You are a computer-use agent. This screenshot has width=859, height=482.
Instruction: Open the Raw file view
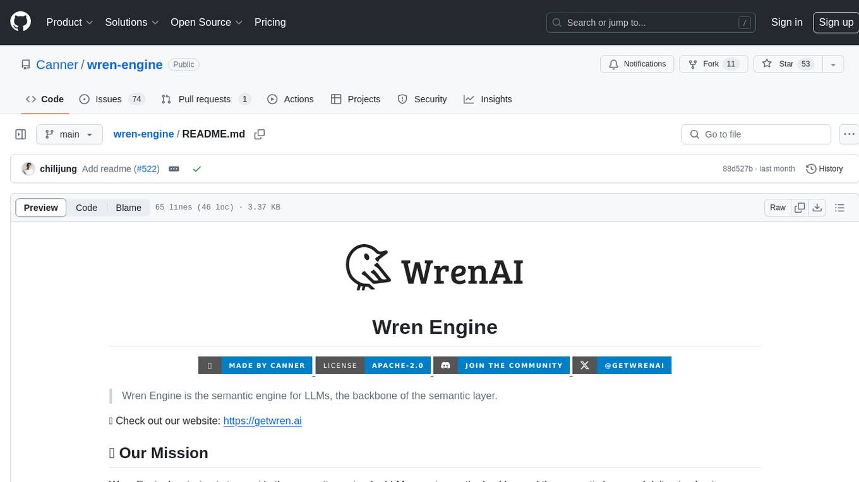point(778,208)
